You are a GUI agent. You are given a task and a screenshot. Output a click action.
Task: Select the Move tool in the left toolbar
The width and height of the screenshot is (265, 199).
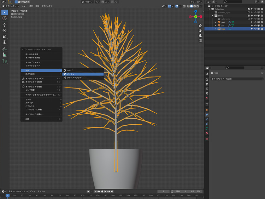5,25
